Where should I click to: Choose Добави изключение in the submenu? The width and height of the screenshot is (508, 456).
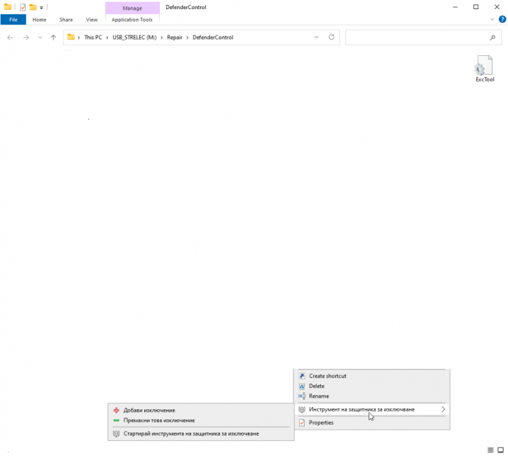201,410
